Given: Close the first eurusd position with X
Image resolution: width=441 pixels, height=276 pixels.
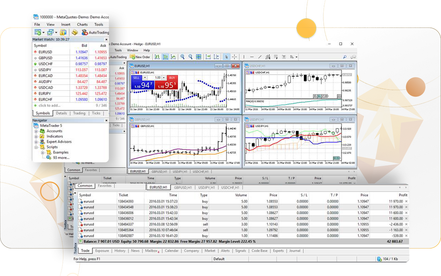Looking at the screenshot, I should click(x=406, y=202).
